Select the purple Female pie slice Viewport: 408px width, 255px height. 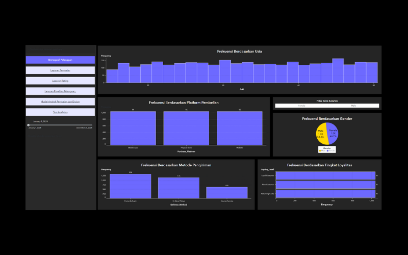tap(333, 133)
